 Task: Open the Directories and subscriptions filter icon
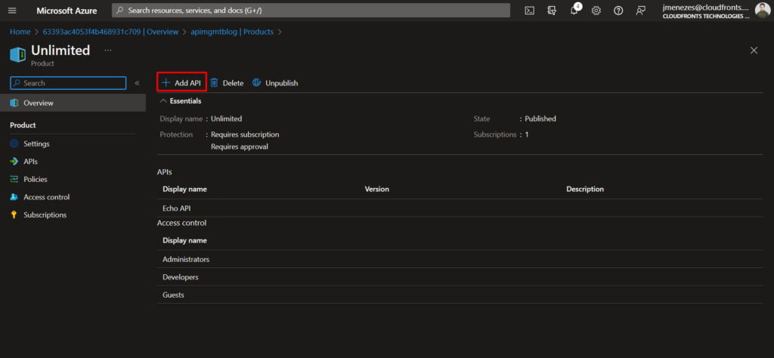(552, 11)
